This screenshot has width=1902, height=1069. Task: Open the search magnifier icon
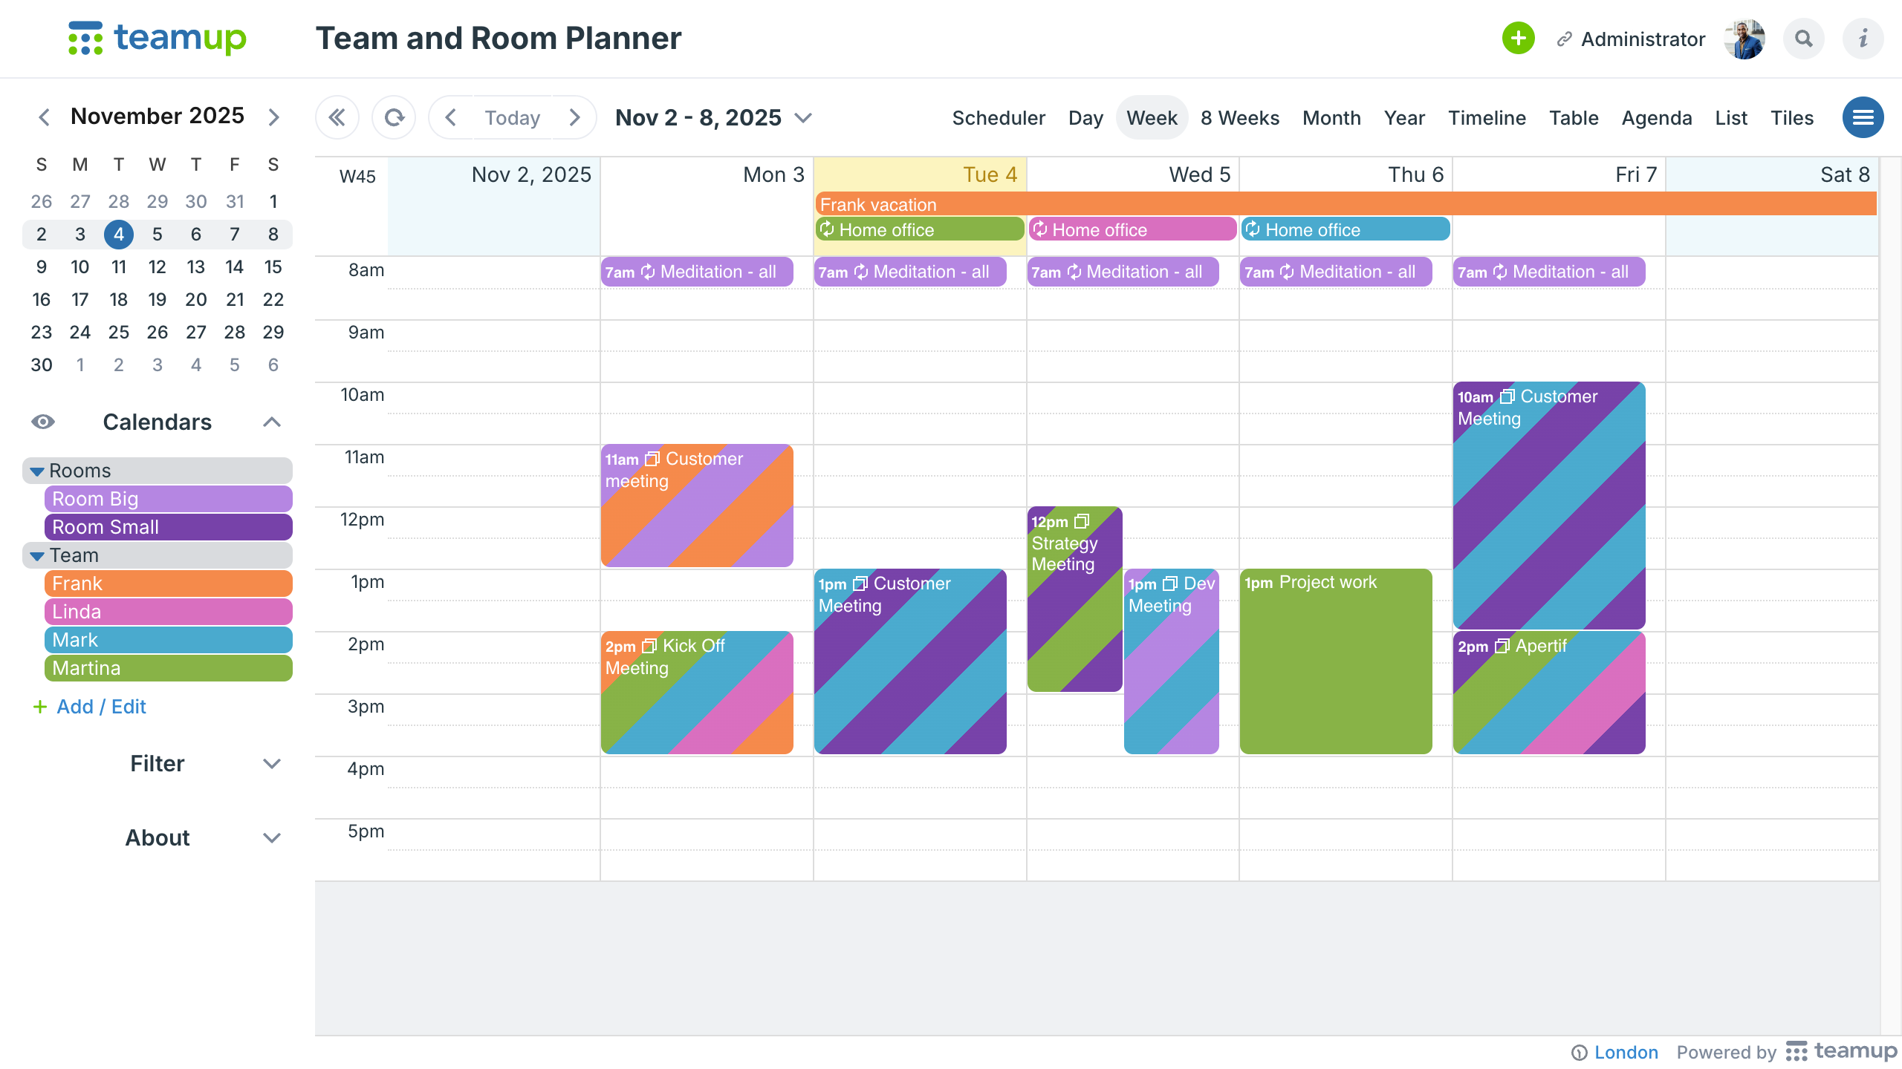coord(1803,39)
